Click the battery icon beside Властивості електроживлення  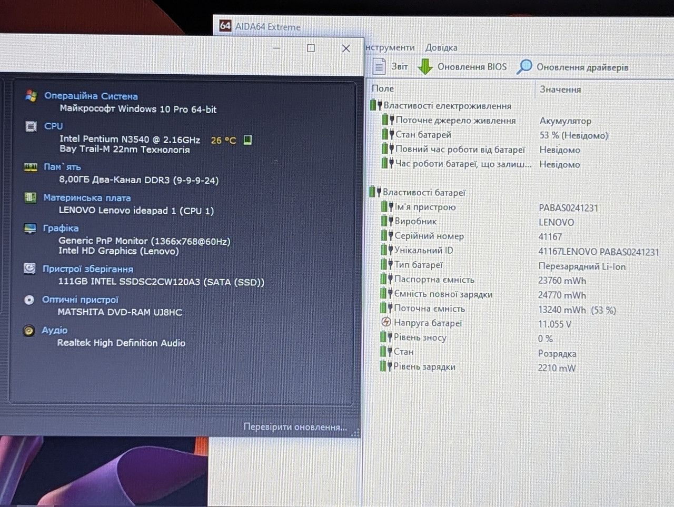pos(376,105)
